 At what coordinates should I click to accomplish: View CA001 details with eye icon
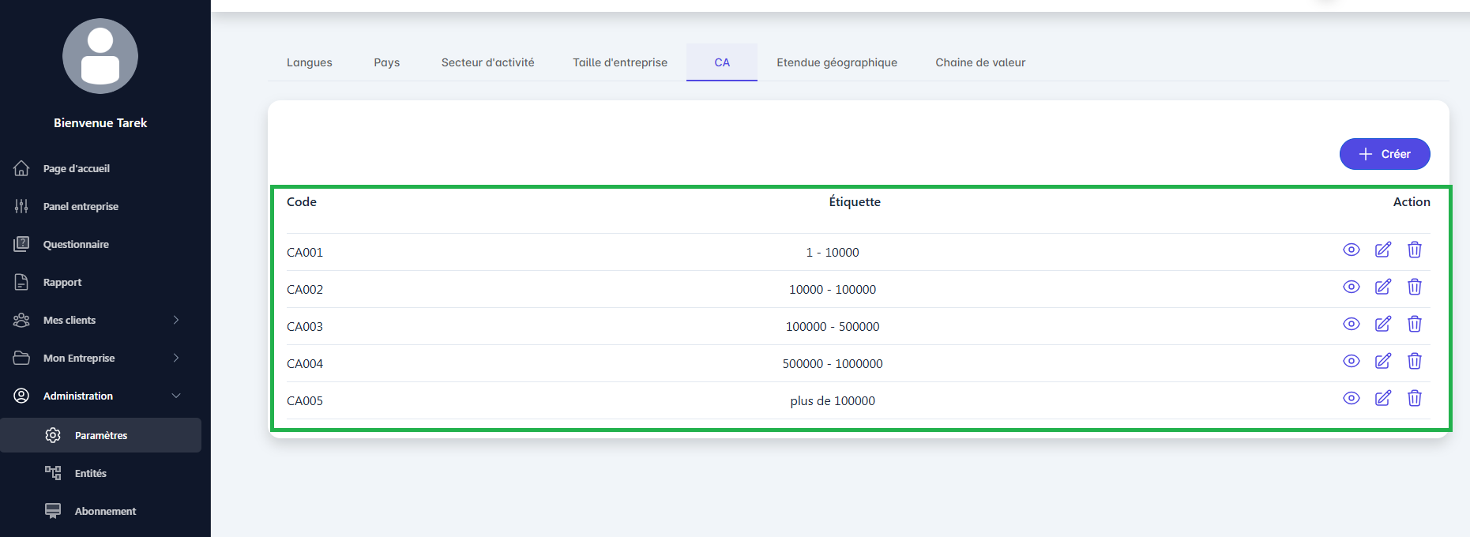point(1351,250)
